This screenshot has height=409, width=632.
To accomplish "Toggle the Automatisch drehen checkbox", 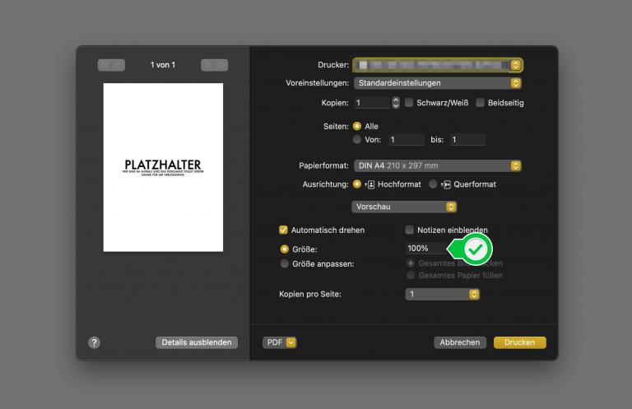I will pyautogui.click(x=283, y=230).
